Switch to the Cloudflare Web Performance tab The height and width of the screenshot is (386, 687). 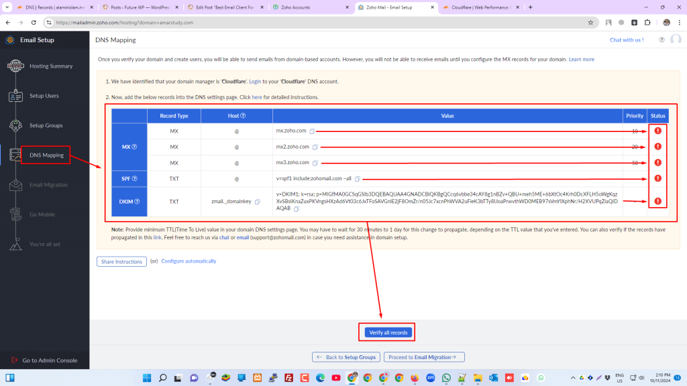(480, 7)
